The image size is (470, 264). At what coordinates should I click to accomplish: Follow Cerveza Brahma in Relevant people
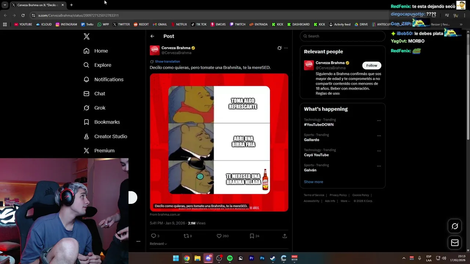pyautogui.click(x=372, y=65)
